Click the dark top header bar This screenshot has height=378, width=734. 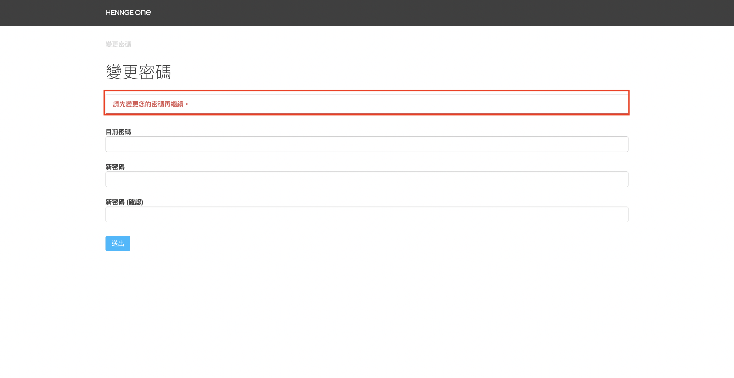(367, 13)
